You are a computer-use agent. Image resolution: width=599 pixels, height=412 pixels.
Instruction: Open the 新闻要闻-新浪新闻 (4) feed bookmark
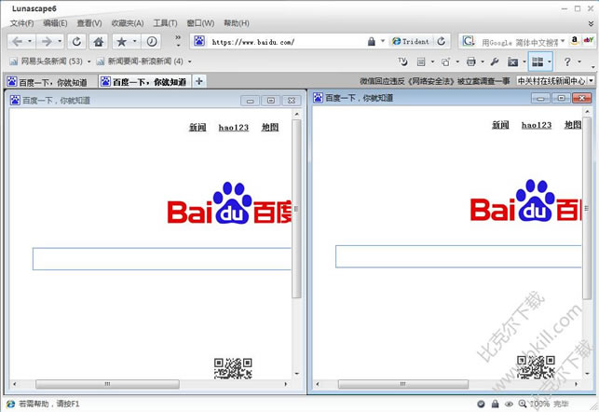[x=140, y=62]
